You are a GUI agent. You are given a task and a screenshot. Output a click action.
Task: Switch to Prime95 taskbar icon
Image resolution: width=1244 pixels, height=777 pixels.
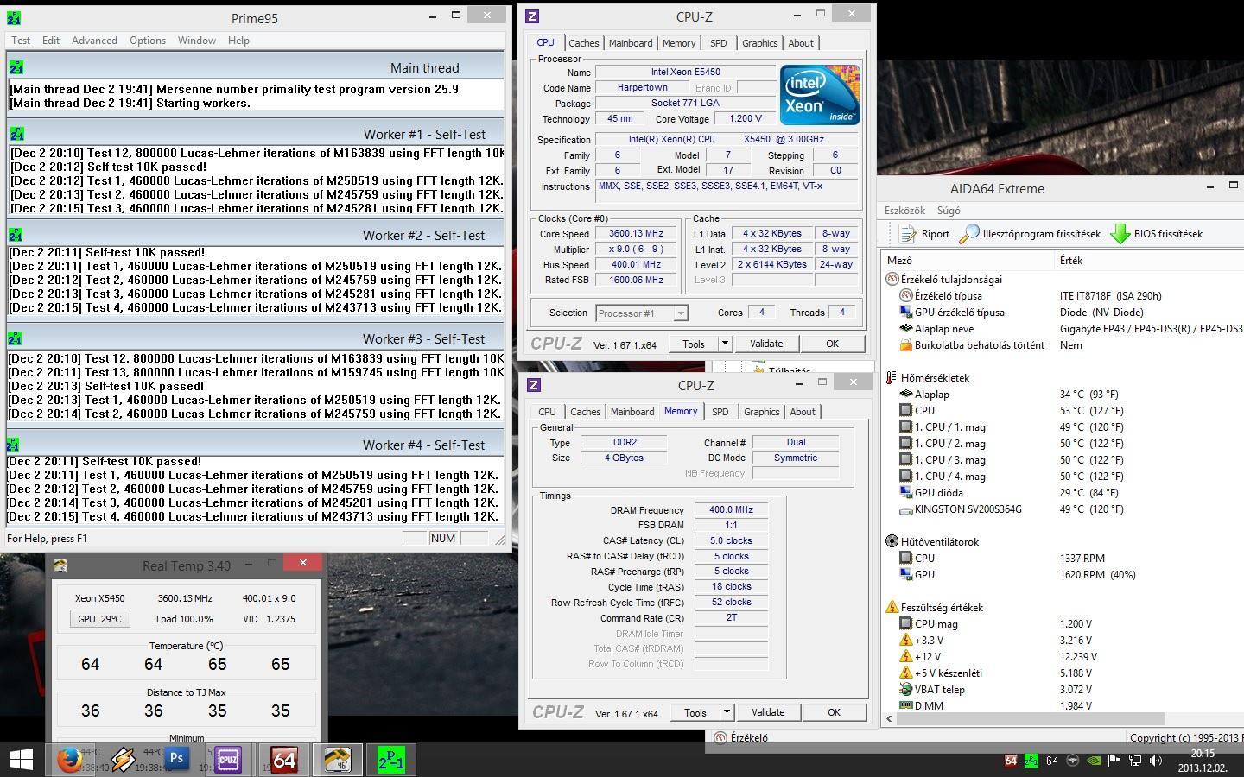coord(390,760)
